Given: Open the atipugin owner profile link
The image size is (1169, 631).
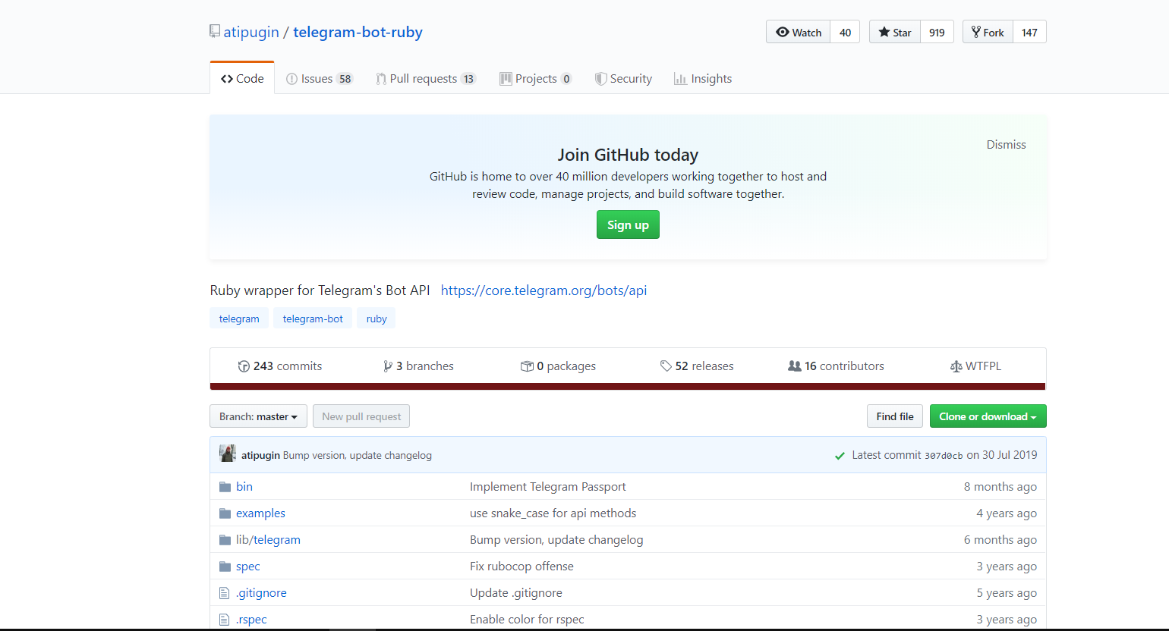Looking at the screenshot, I should point(251,32).
